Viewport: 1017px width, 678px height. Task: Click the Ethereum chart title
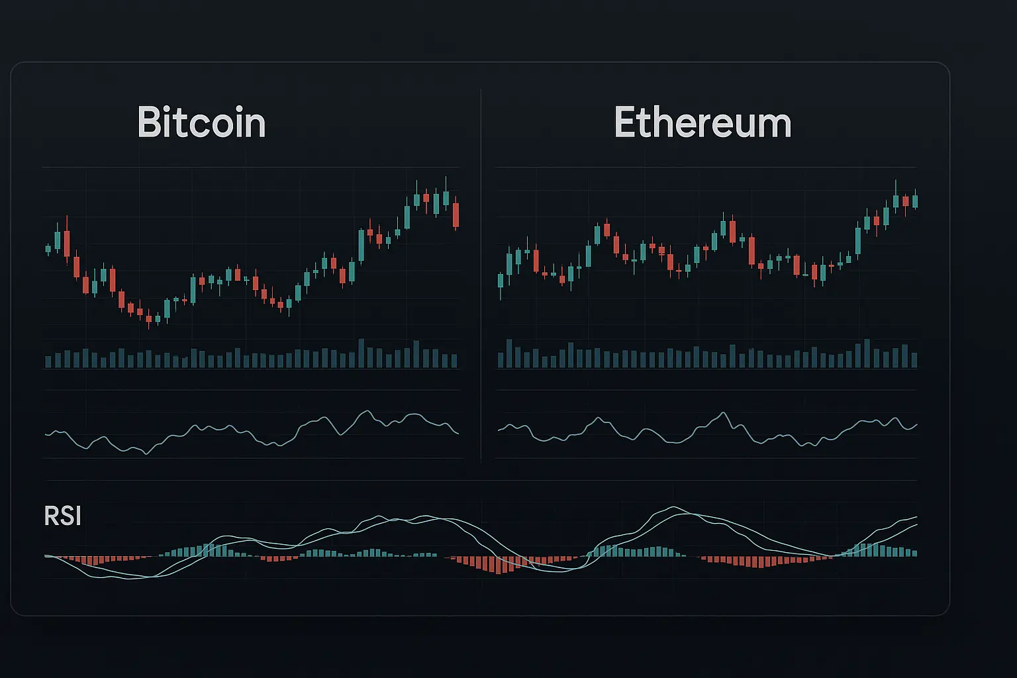(702, 123)
